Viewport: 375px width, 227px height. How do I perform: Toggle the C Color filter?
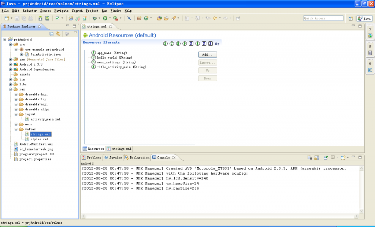click(x=172, y=44)
